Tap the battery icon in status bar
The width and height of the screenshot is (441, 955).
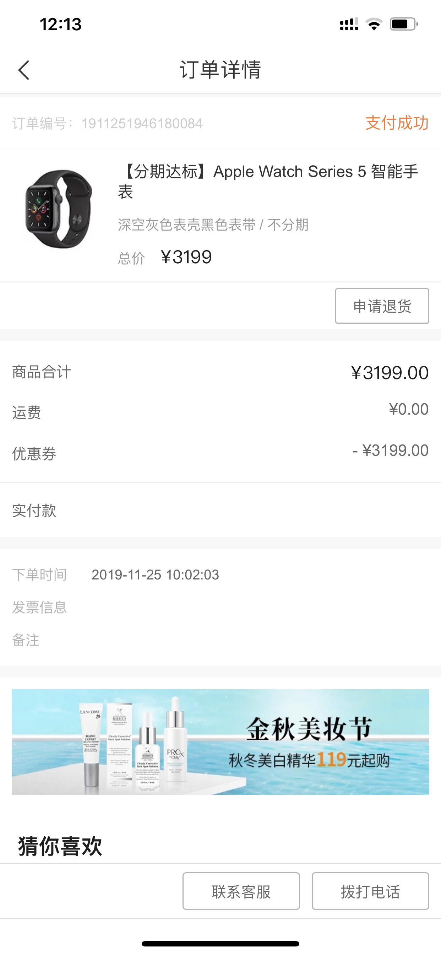coord(404,25)
